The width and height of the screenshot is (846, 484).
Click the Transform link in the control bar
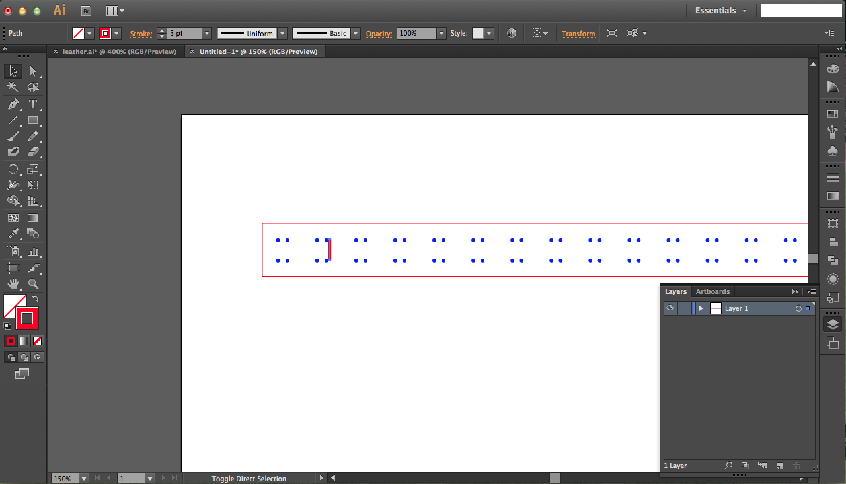(578, 33)
